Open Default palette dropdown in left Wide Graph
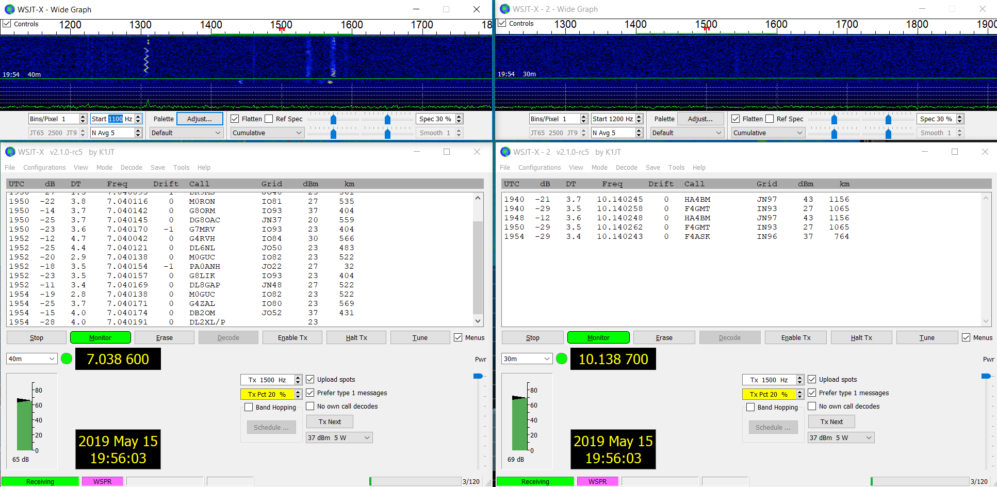This screenshot has height=487, width=997. click(186, 133)
